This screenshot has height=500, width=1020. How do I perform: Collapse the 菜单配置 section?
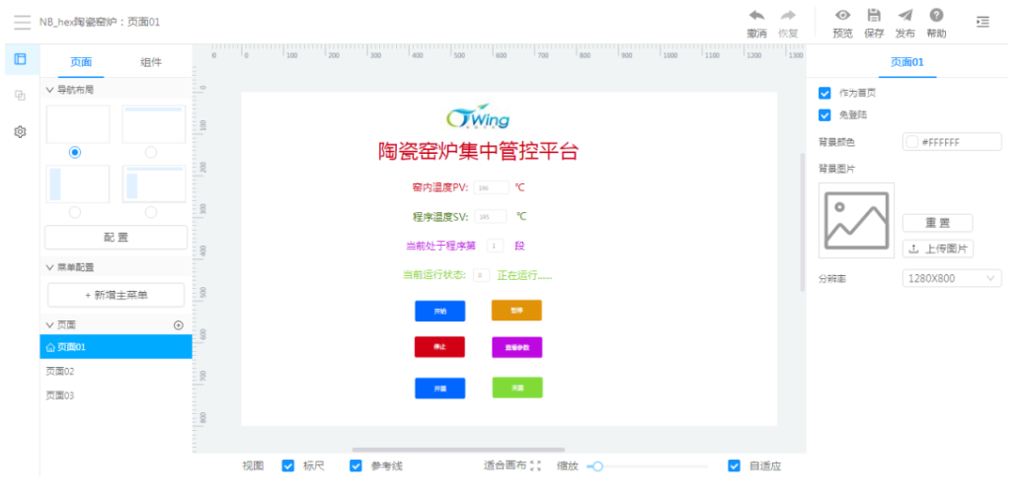[51, 267]
